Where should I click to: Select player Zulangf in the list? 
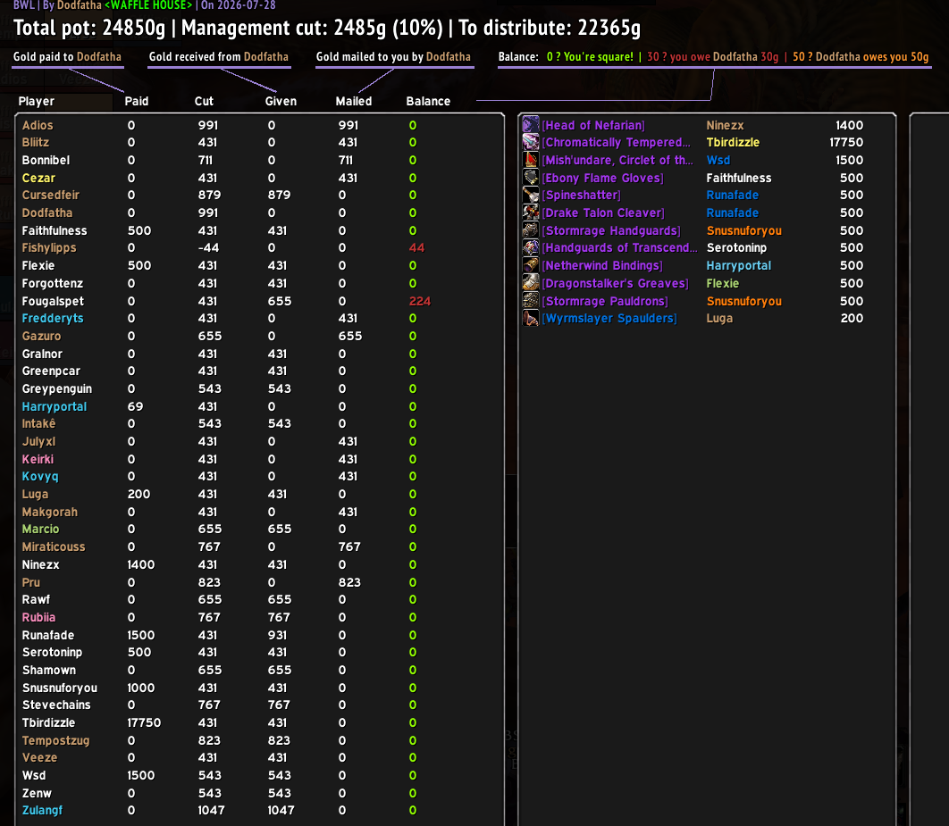pos(42,810)
